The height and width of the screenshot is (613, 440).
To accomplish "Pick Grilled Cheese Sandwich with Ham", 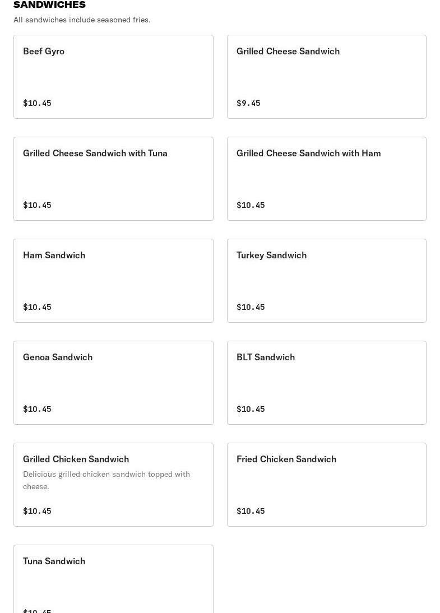I will coord(326,179).
